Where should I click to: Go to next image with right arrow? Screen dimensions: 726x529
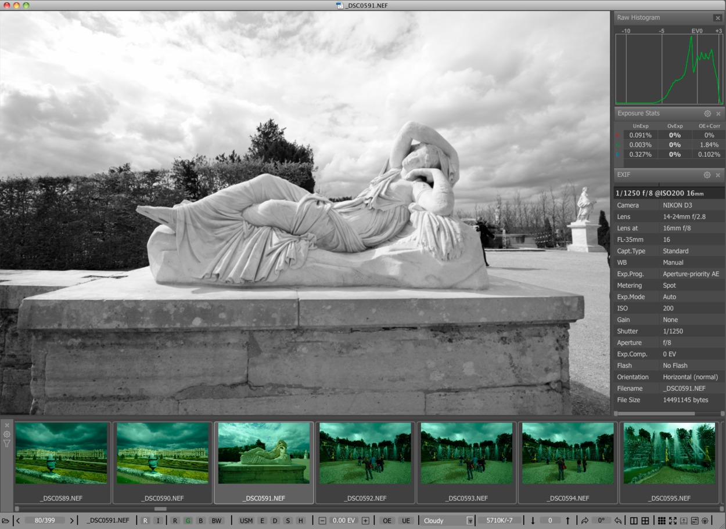pos(72,521)
